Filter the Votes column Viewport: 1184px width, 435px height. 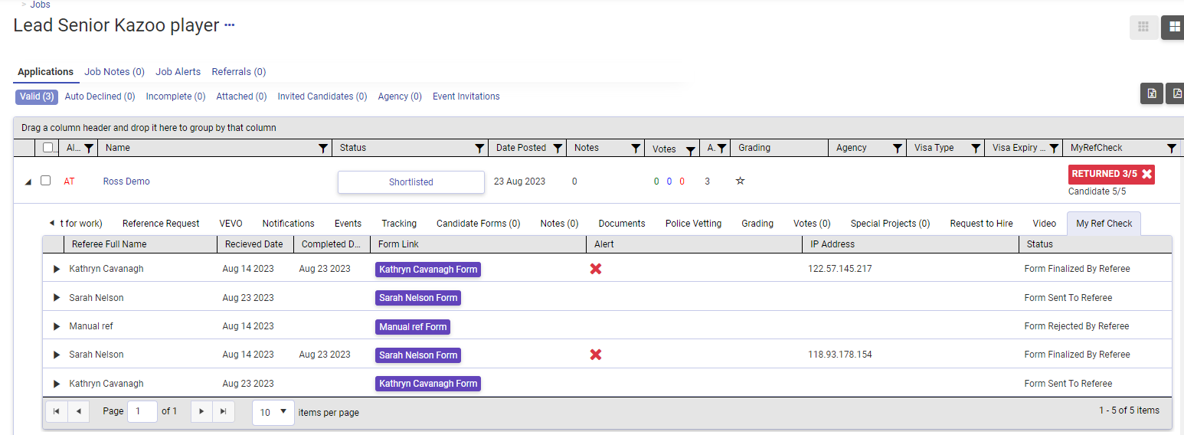click(x=690, y=149)
